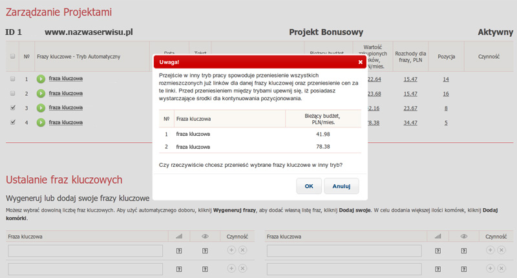This screenshot has height=278, width=517.
Task: Click the green arrow icon for phrase 2
Action: [41, 94]
